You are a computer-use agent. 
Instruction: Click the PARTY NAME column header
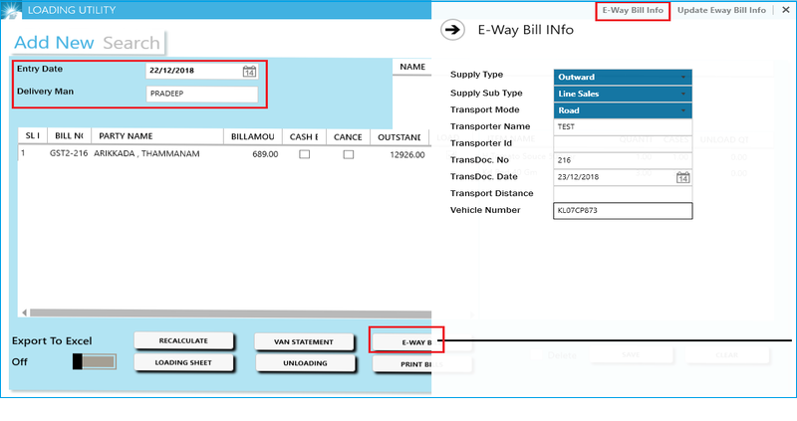coord(157,136)
